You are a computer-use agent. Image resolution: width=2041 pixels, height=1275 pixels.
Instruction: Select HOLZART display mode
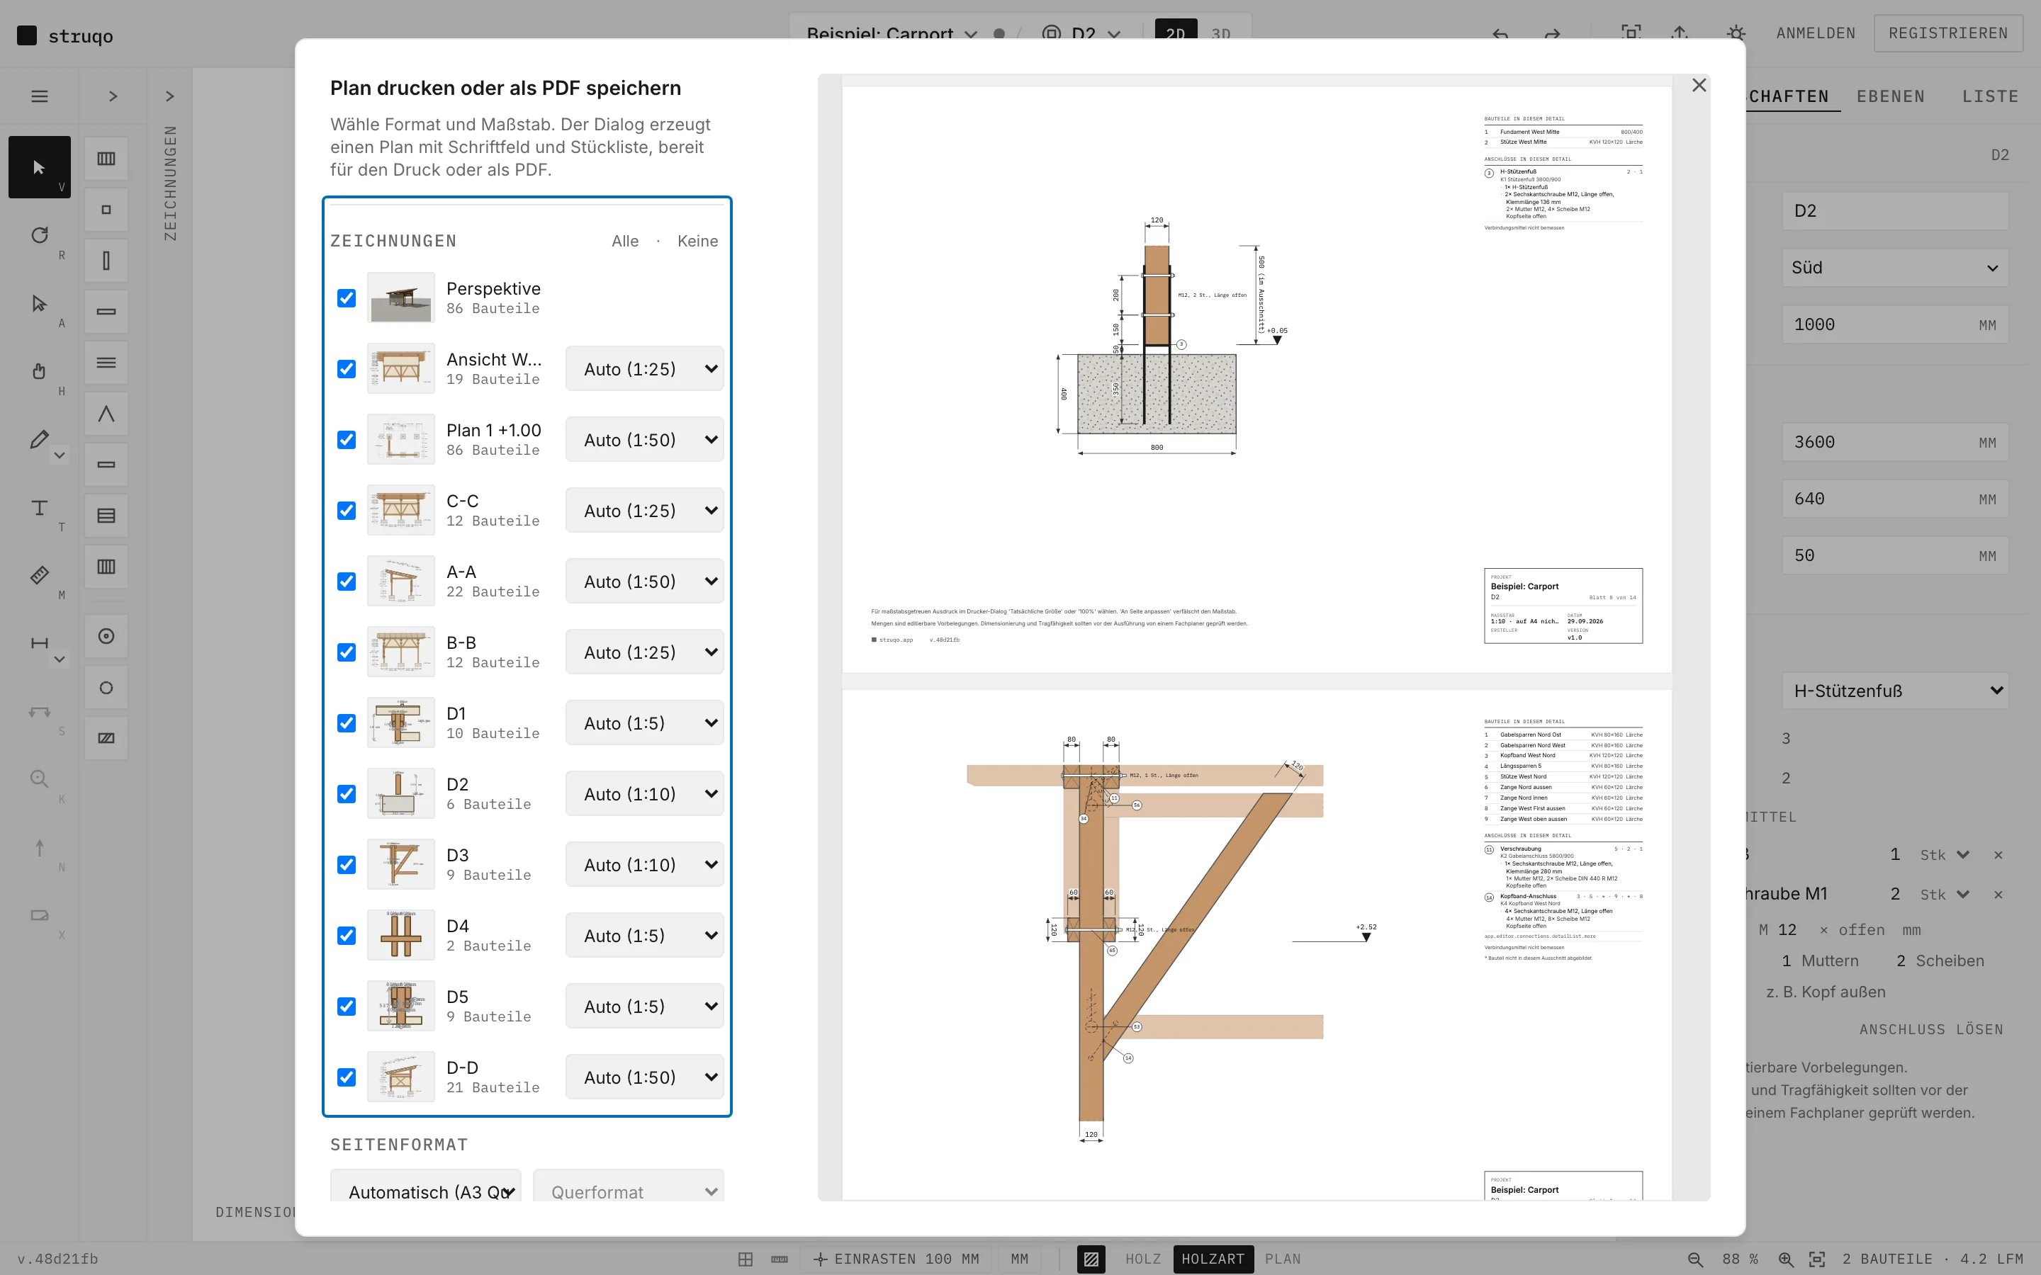[1213, 1259]
